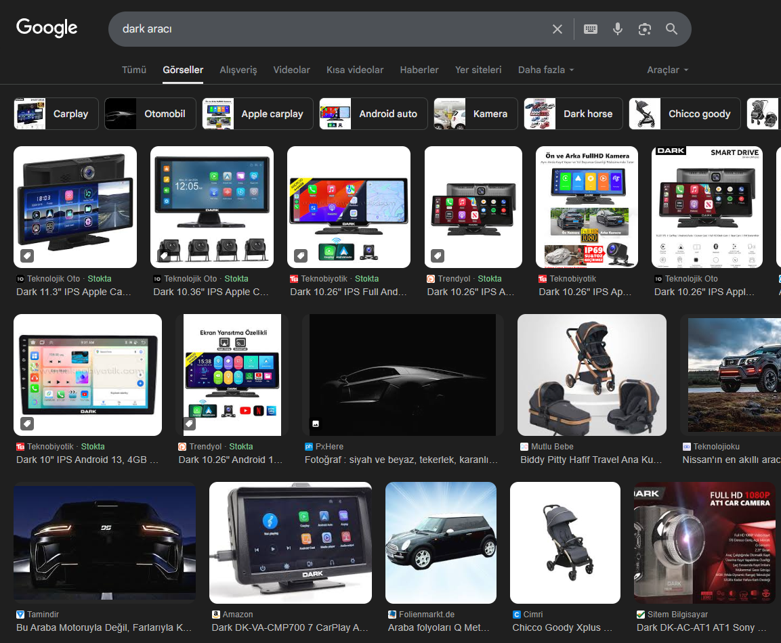This screenshot has height=643, width=781.
Task: Open the Biddy Pitty stroller set thumbnail
Action: 592,375
